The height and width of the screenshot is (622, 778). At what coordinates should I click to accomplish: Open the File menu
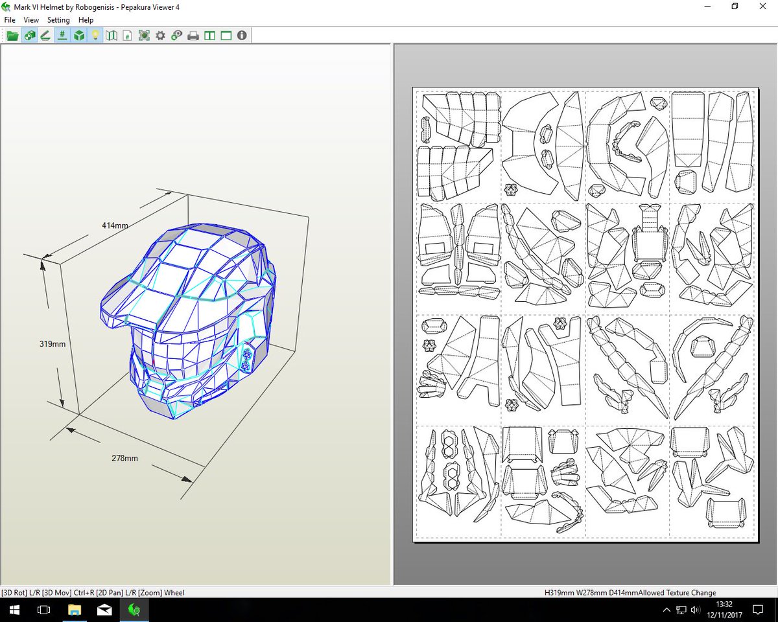click(x=10, y=20)
